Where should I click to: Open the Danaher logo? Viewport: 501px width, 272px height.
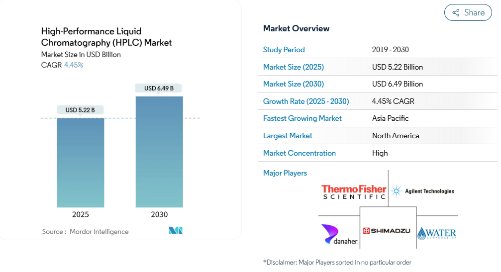(339, 234)
